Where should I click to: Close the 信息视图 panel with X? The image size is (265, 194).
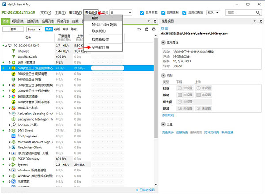click(261, 21)
